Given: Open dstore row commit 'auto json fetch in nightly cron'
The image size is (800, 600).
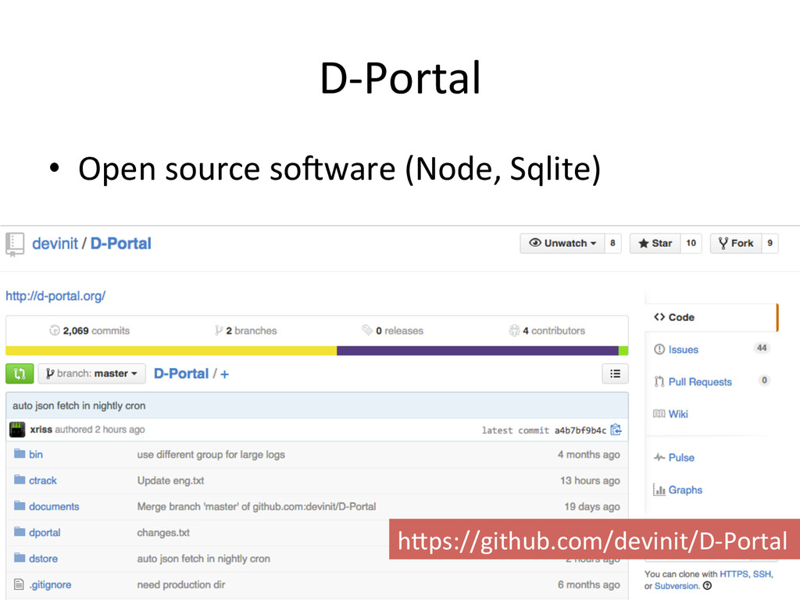Looking at the screenshot, I should click(x=203, y=559).
